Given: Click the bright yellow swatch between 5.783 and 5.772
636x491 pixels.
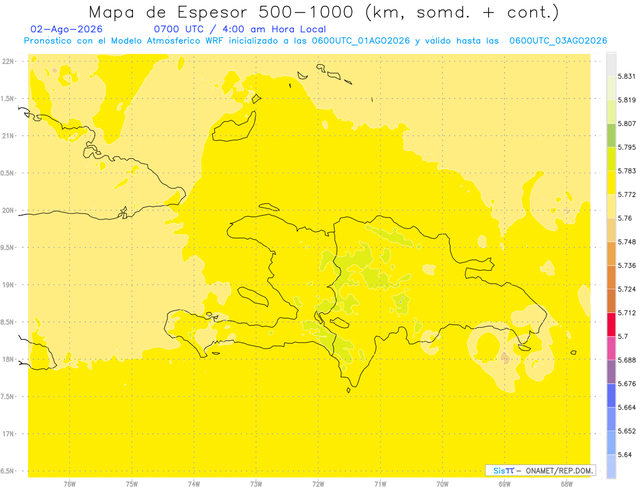Looking at the screenshot, I should (x=611, y=183).
